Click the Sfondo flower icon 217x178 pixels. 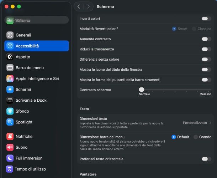click(x=10, y=111)
